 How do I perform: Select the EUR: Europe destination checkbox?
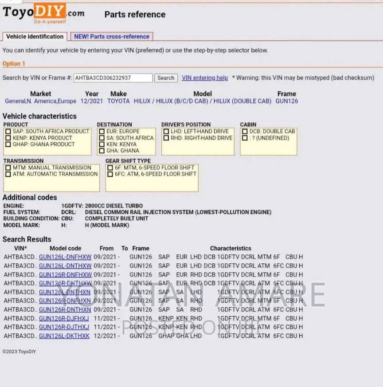102,132
